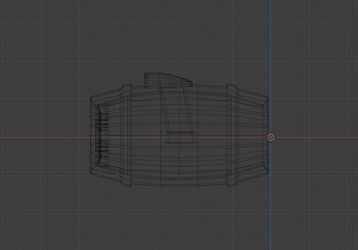Select the wireframe barrel body mesh

(x=179, y=136)
